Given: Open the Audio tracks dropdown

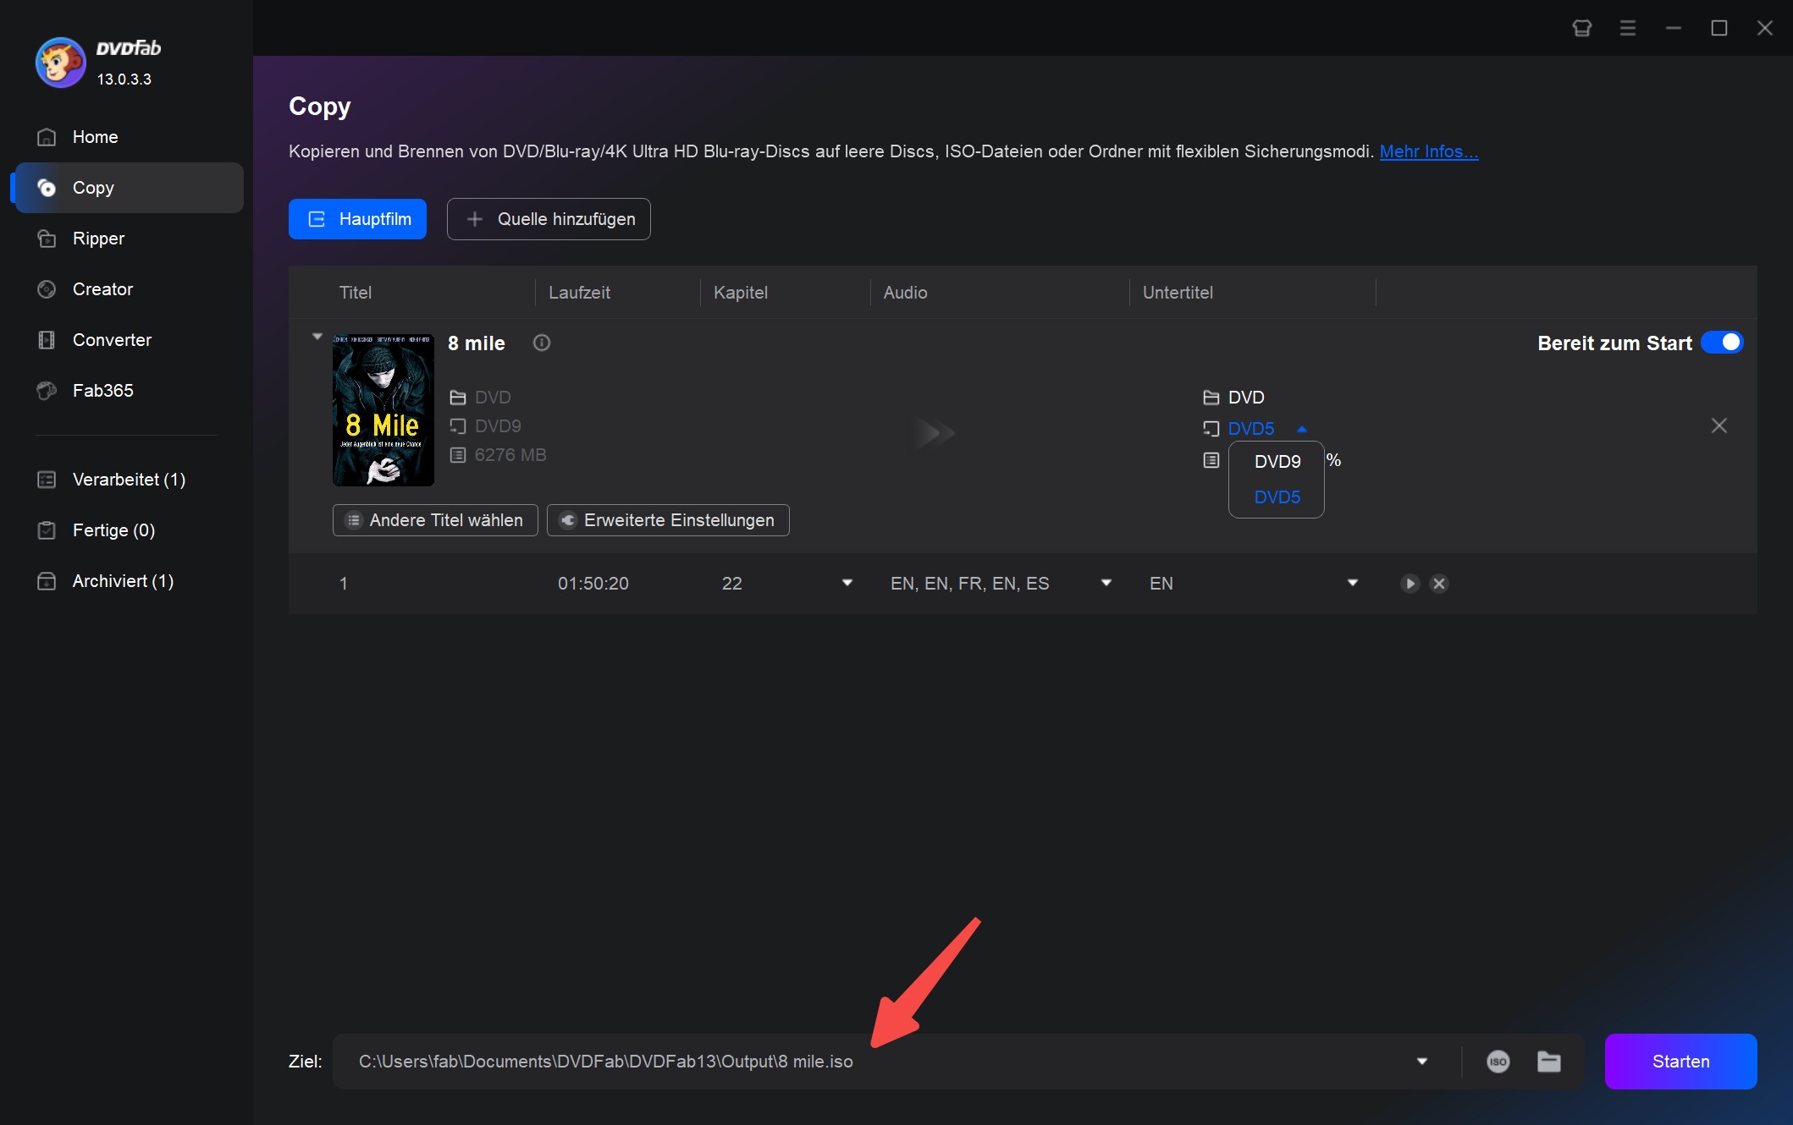Looking at the screenshot, I should click(x=1106, y=583).
